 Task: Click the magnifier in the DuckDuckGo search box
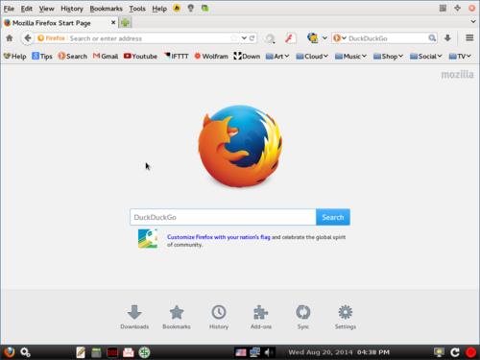pos(432,38)
